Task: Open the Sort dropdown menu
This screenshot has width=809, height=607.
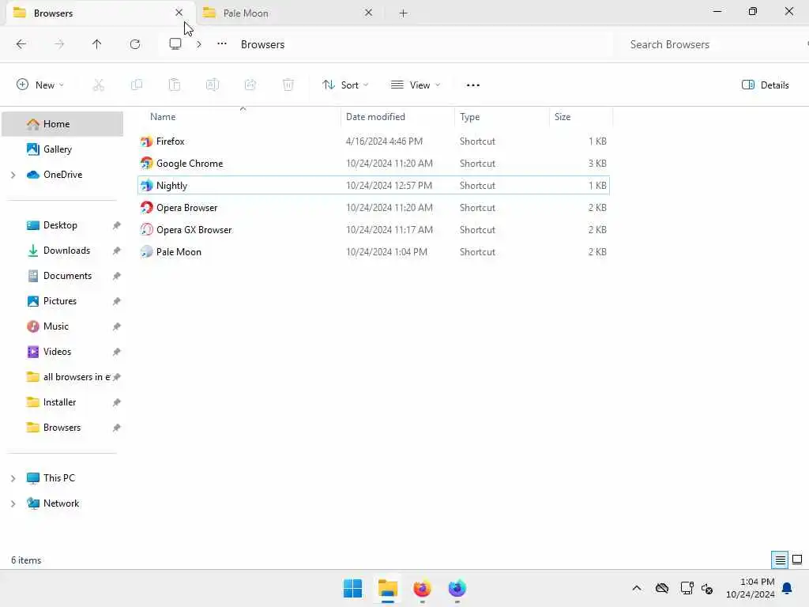Action: click(x=345, y=85)
